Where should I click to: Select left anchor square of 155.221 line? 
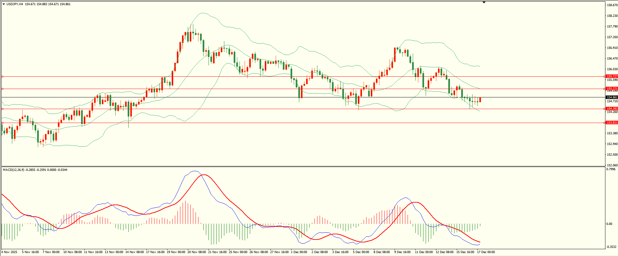2,89
